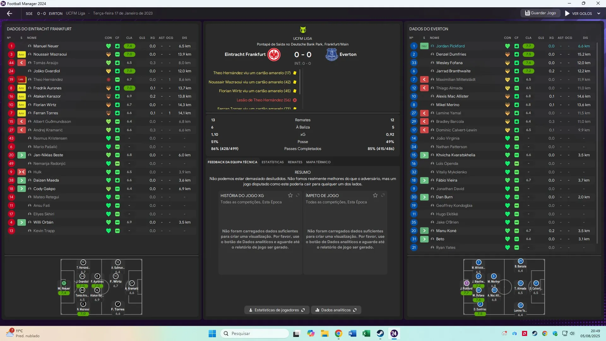Click the Eintracht Frankfurt club badge
Image resolution: width=606 pixels, height=341 pixels.
(x=274, y=55)
